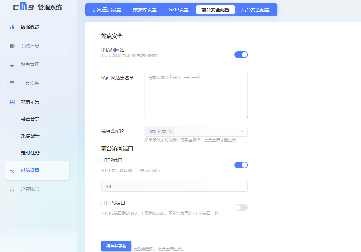Enable the HTTPS端口 switch
The height and width of the screenshot is (252, 361).
[241, 208]
